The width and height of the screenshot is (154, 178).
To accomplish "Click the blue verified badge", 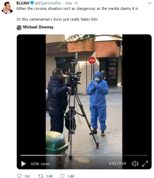I will pos(32,3).
